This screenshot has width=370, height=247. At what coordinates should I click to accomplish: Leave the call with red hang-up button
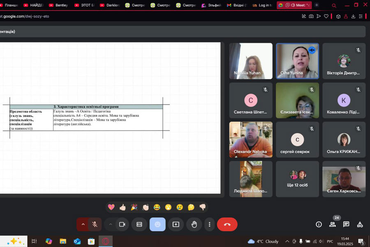pyautogui.click(x=227, y=224)
